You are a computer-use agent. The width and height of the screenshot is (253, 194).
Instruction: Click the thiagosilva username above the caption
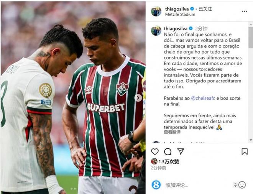[x=176, y=29]
